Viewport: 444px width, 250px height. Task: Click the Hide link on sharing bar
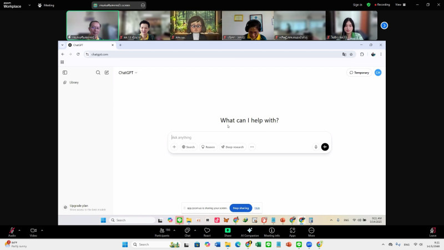257,208
